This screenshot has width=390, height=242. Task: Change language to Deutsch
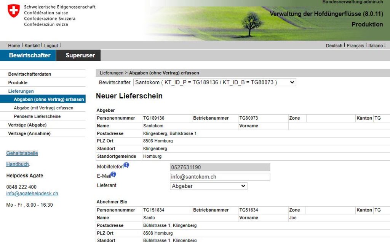[x=334, y=46]
